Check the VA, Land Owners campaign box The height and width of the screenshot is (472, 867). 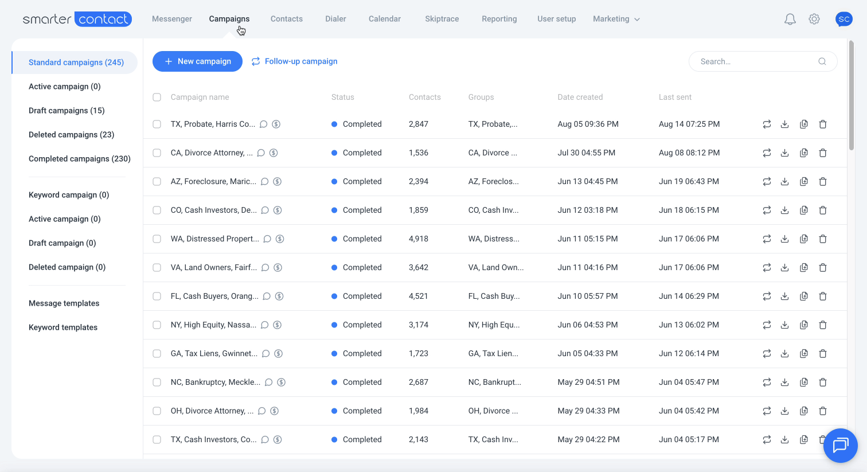click(157, 267)
